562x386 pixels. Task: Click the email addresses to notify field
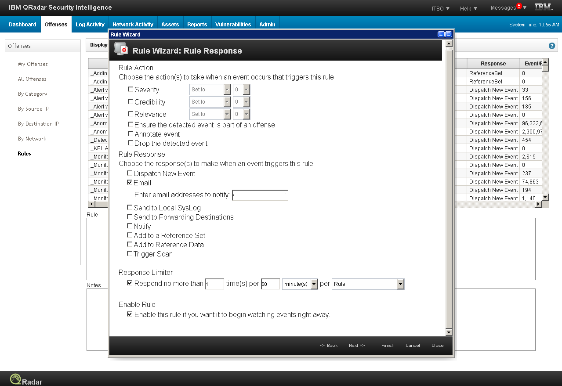[260, 195]
